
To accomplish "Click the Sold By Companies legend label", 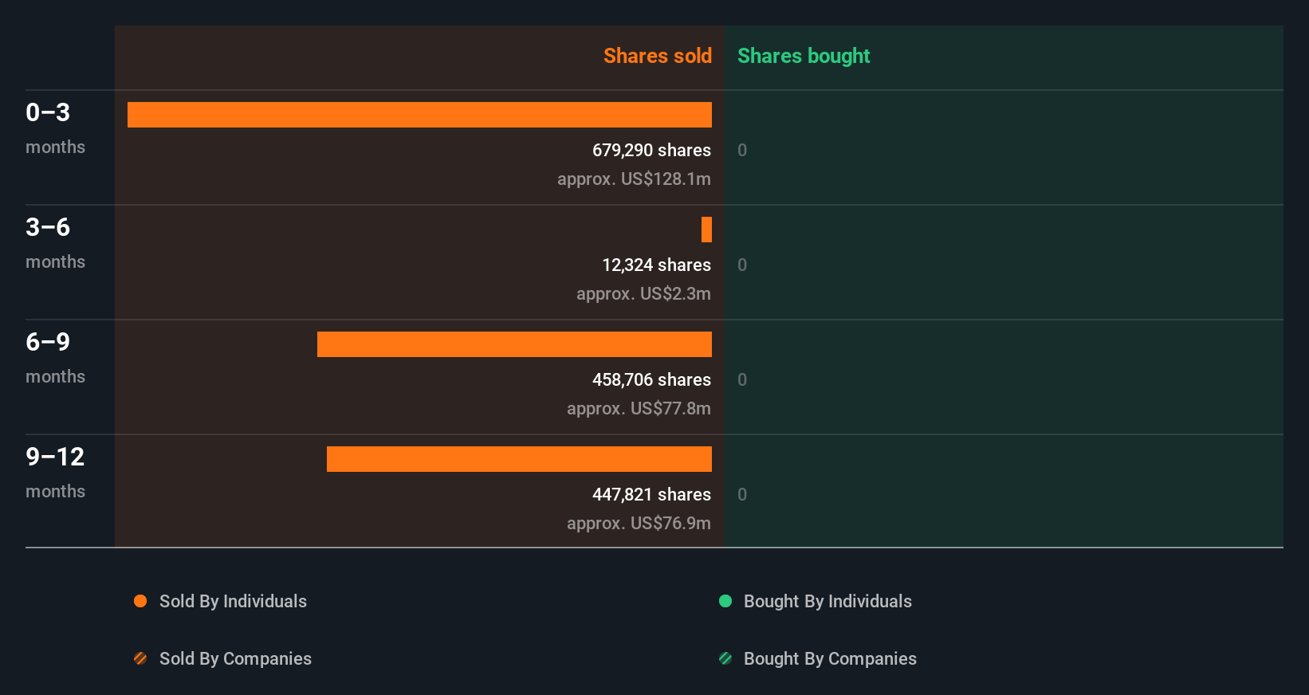I will (x=235, y=658).
